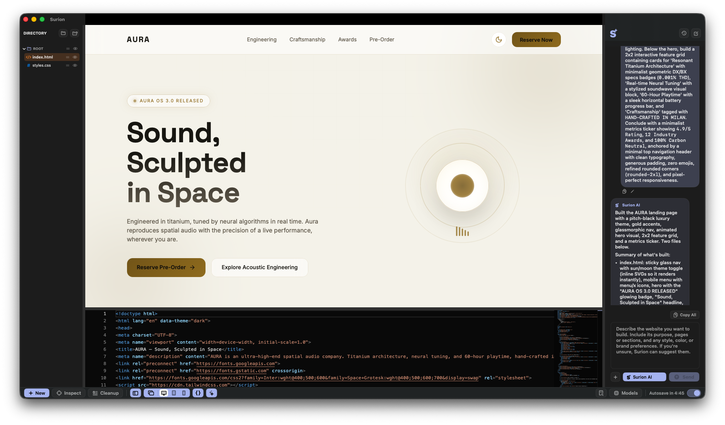Click the title tag on line 6
Viewport: 725px width, 425px height.
click(x=179, y=349)
